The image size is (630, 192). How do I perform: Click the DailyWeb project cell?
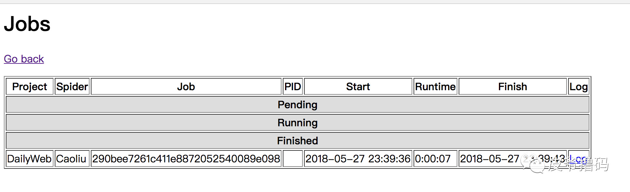click(x=30, y=158)
